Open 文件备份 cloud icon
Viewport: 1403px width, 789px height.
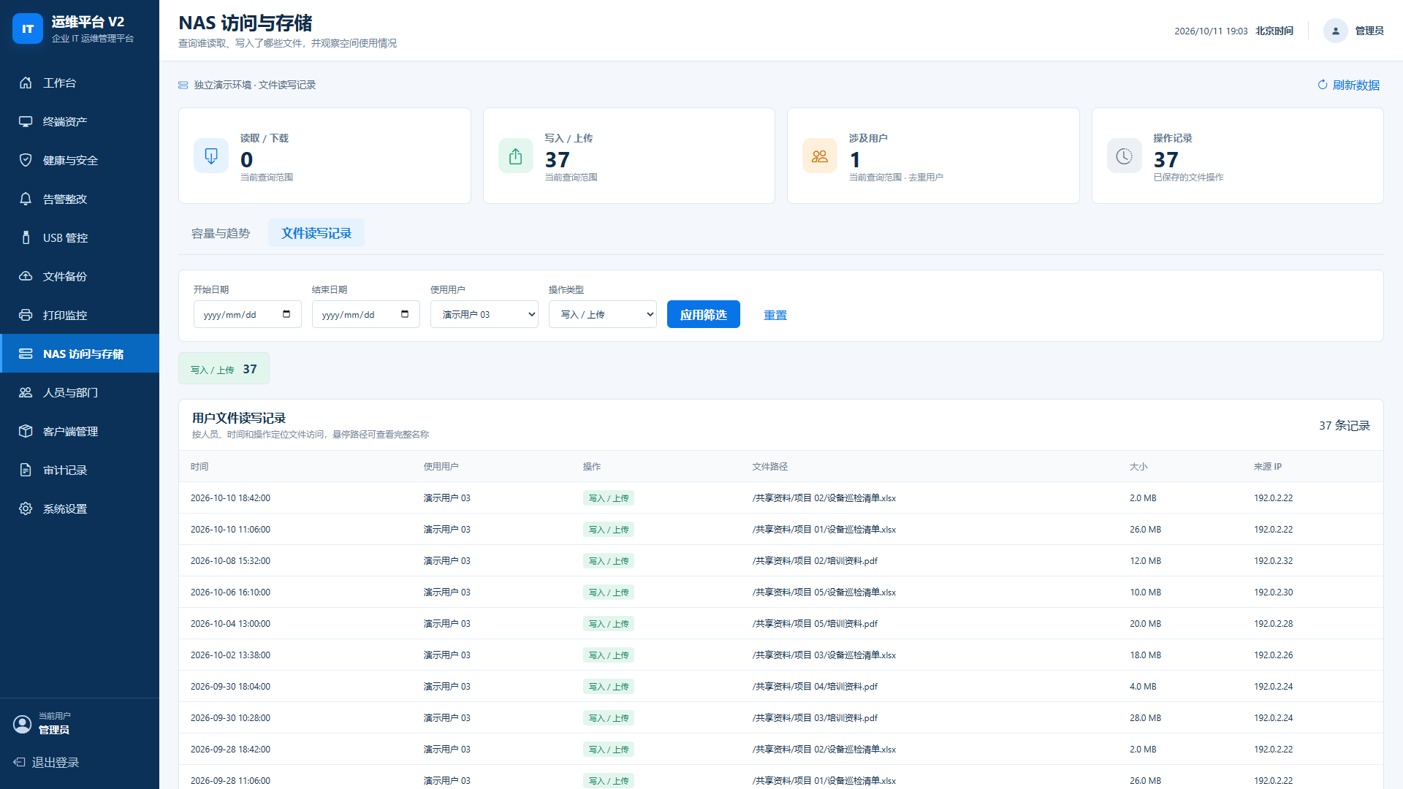tap(26, 276)
